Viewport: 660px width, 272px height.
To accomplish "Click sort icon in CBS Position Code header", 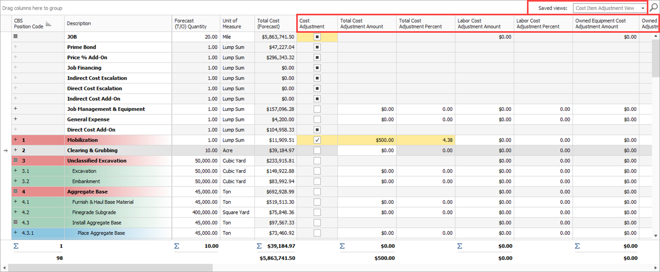I will tap(48, 24).
